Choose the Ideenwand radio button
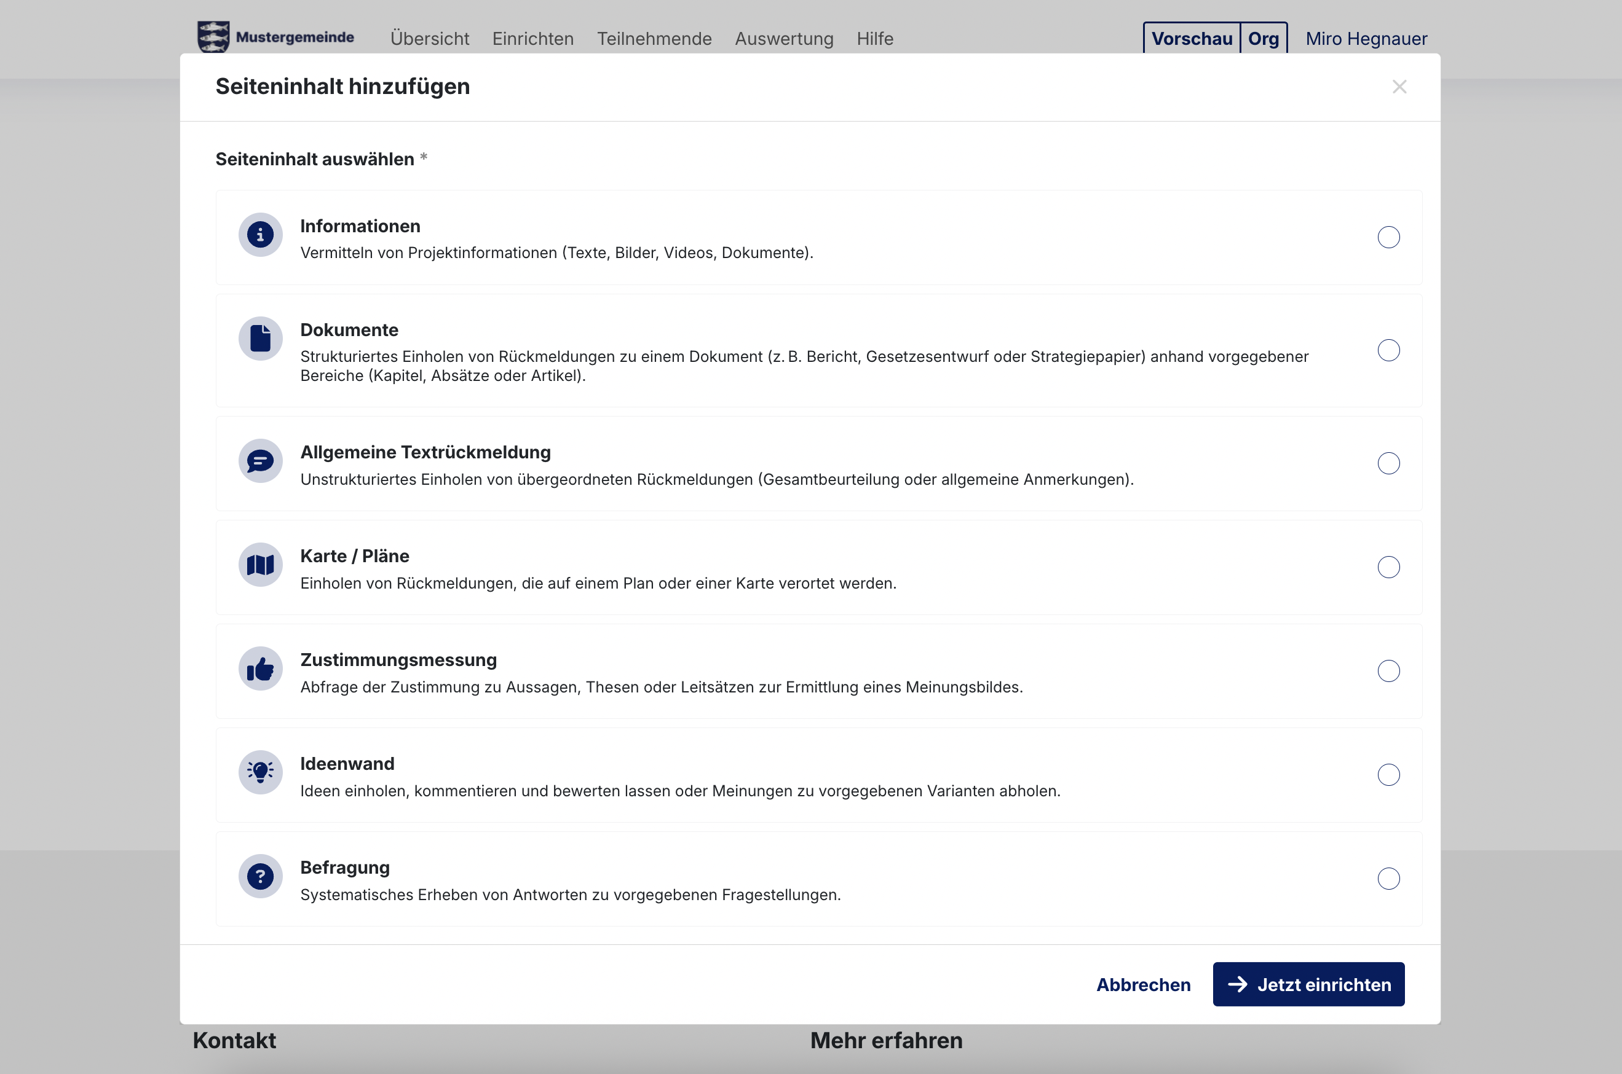Viewport: 1622px width, 1074px height. (1388, 775)
